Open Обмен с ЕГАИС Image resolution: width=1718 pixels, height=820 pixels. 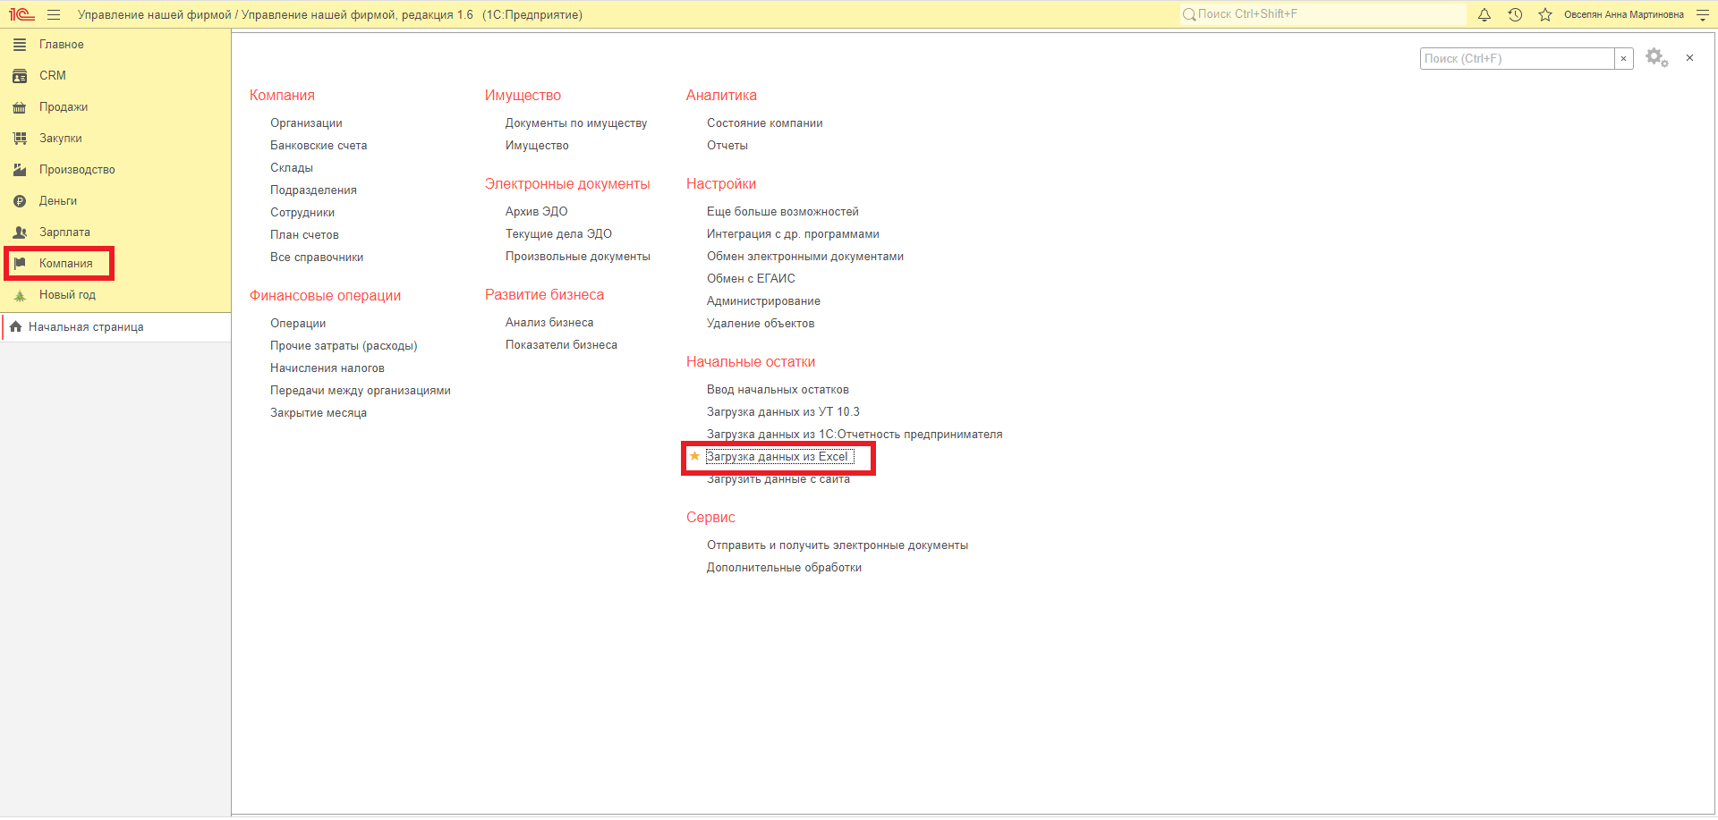coord(751,279)
